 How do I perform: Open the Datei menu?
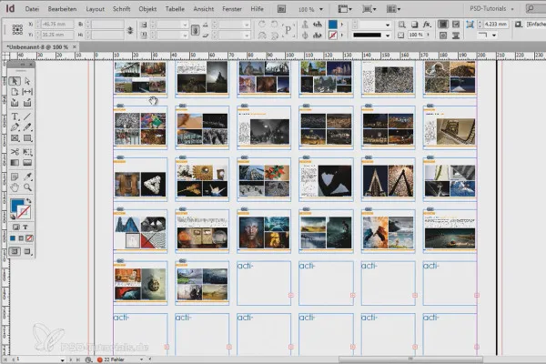pos(32,9)
